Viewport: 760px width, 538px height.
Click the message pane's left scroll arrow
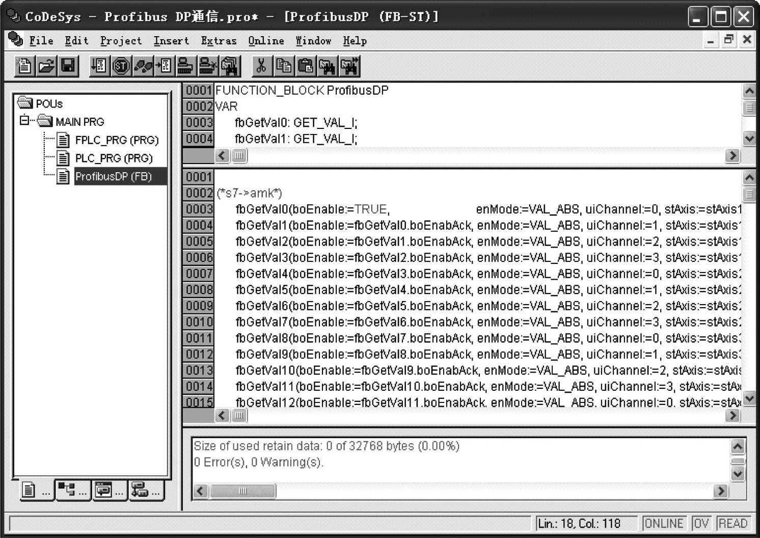[x=200, y=491]
